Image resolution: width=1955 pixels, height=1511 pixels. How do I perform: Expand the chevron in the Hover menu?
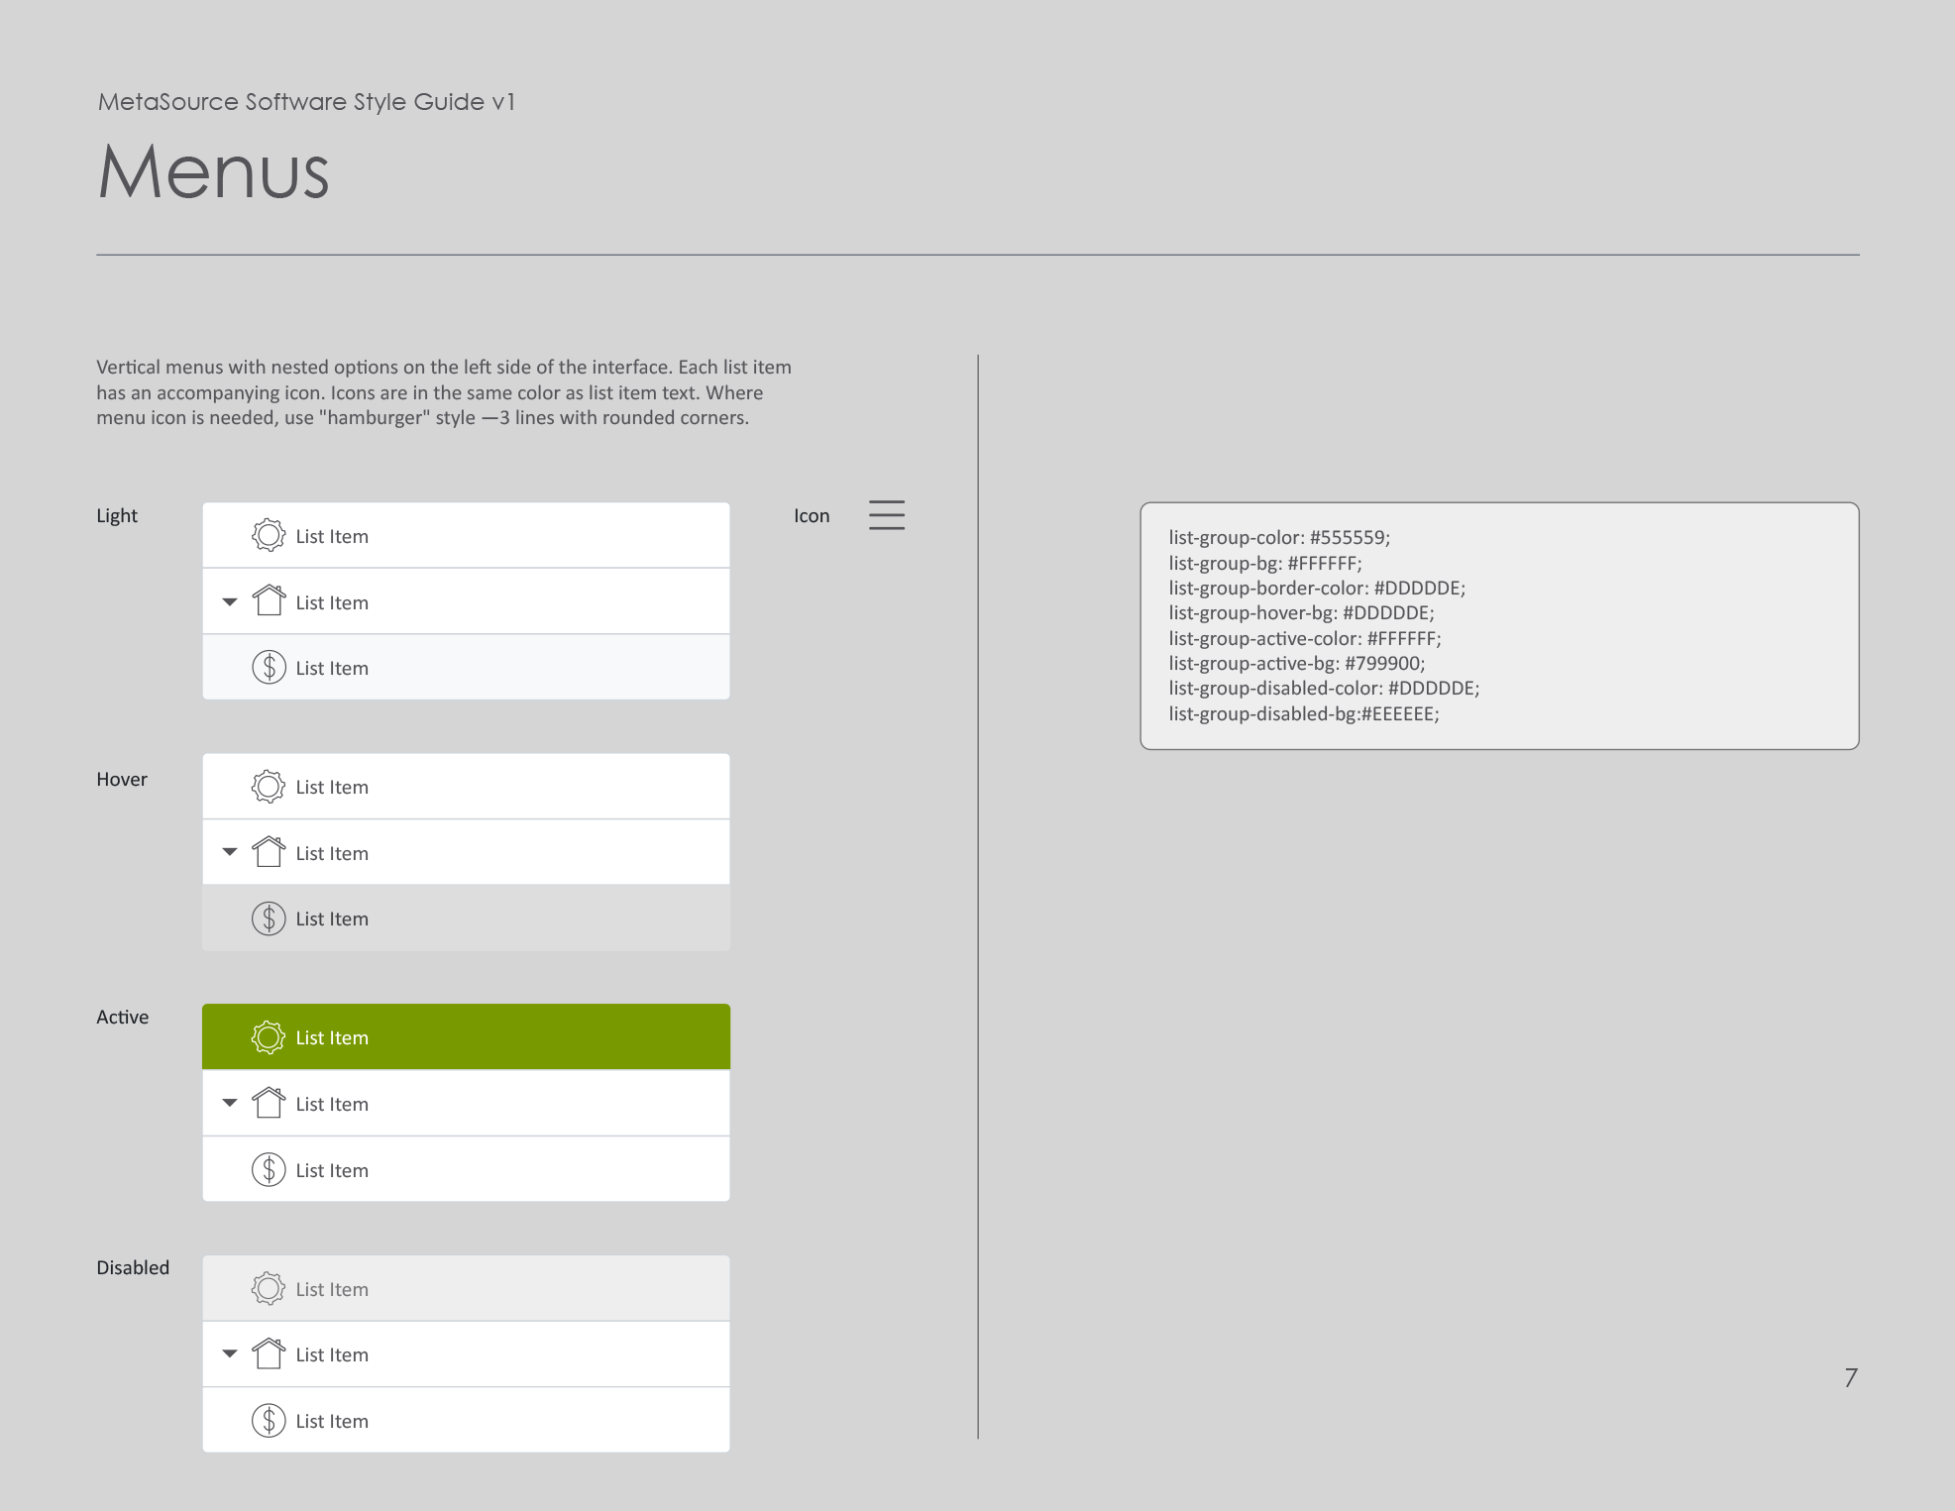[229, 852]
